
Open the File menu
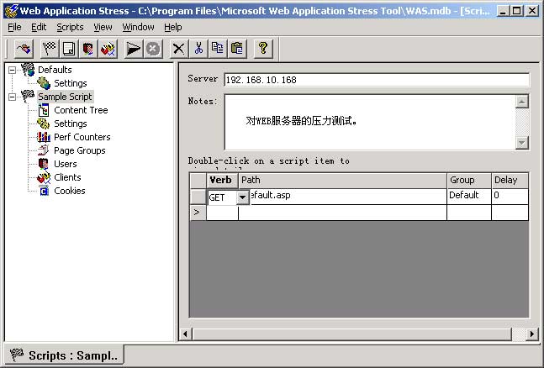click(x=14, y=27)
